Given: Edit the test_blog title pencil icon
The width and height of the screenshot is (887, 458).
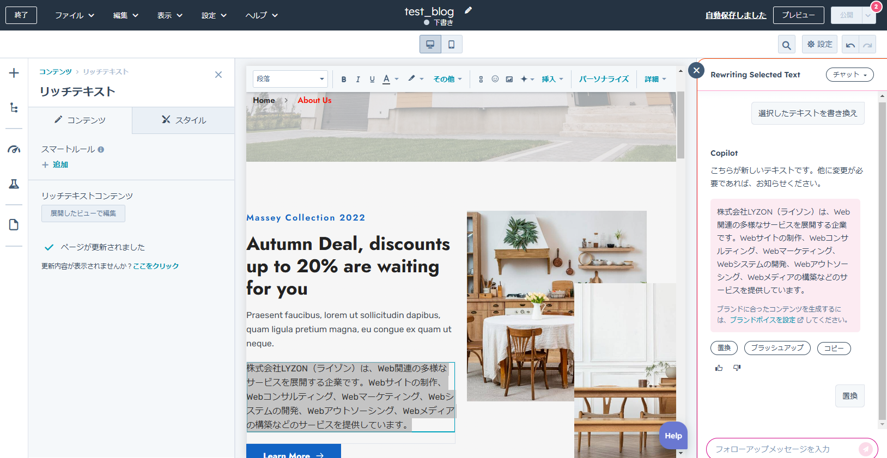Looking at the screenshot, I should pyautogui.click(x=468, y=10).
